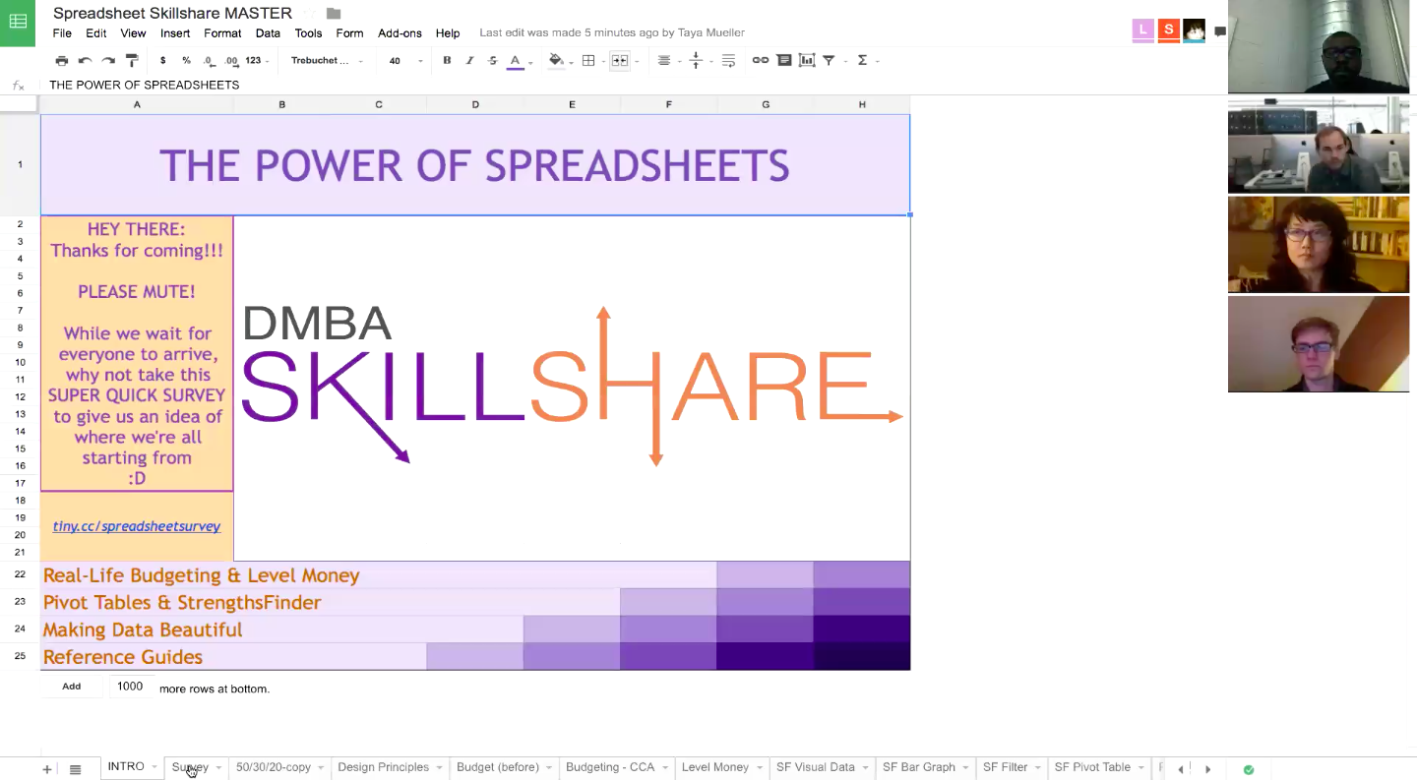The width and height of the screenshot is (1417, 780).
Task: Open the Insert menu
Action: 175,33
